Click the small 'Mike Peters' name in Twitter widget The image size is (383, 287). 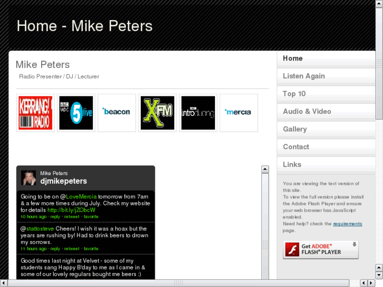pyautogui.click(x=54, y=173)
